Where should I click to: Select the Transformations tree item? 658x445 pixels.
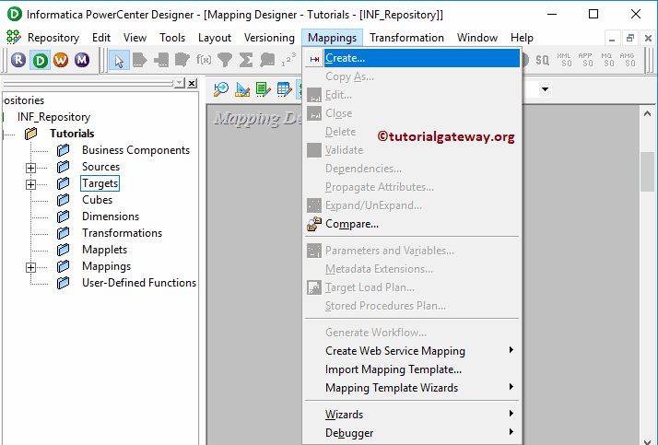[123, 233]
